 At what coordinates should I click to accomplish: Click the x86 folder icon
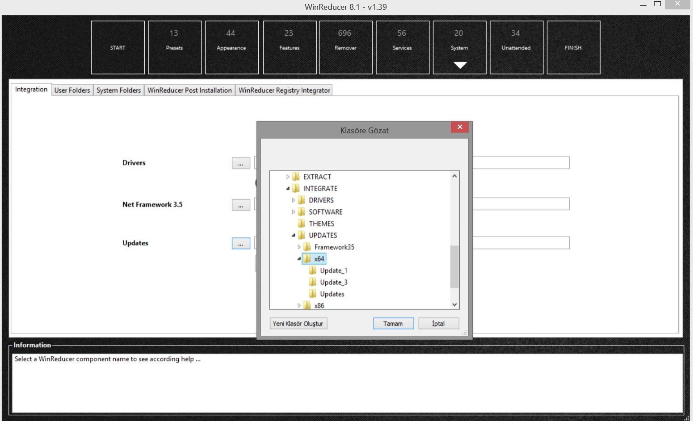tap(307, 305)
